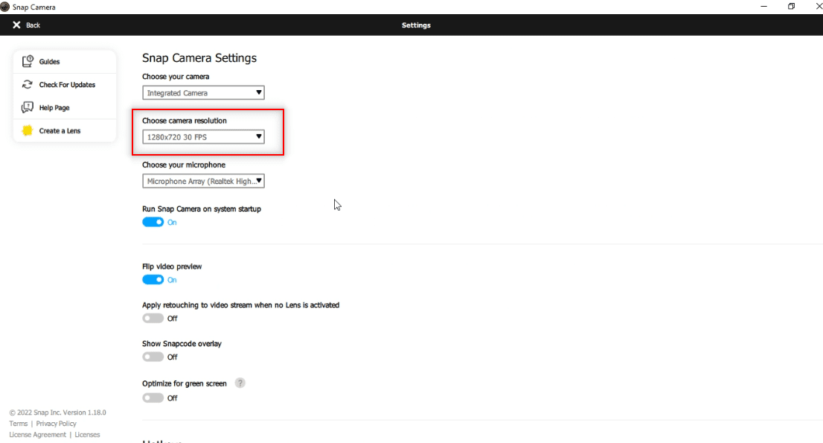The image size is (823, 443).
Task: Minimize the Snap Camera window
Action: pyautogui.click(x=763, y=6)
